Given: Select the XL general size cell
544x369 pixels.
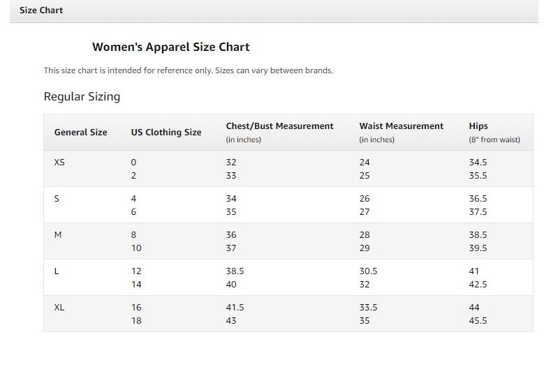Looking at the screenshot, I should (x=60, y=308).
